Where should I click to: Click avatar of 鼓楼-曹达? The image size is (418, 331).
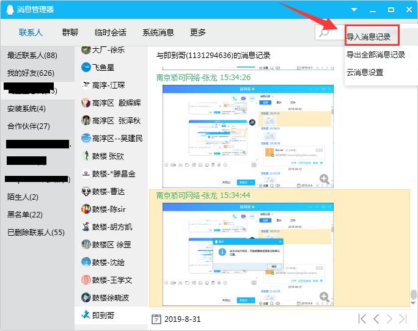(86, 191)
